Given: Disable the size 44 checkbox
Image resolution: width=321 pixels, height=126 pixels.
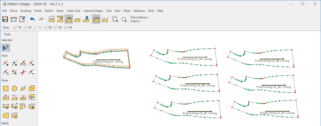Looking at the screenshot, I should click(x=66, y=27).
